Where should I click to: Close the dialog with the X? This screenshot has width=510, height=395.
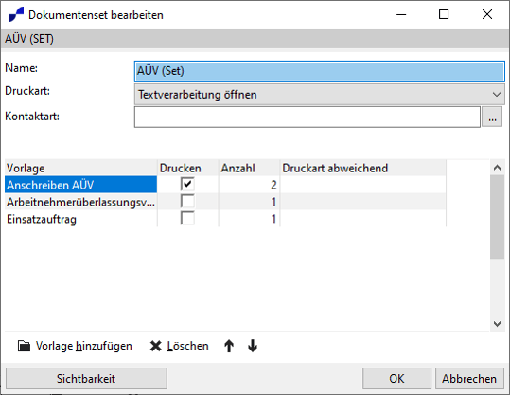coord(487,14)
